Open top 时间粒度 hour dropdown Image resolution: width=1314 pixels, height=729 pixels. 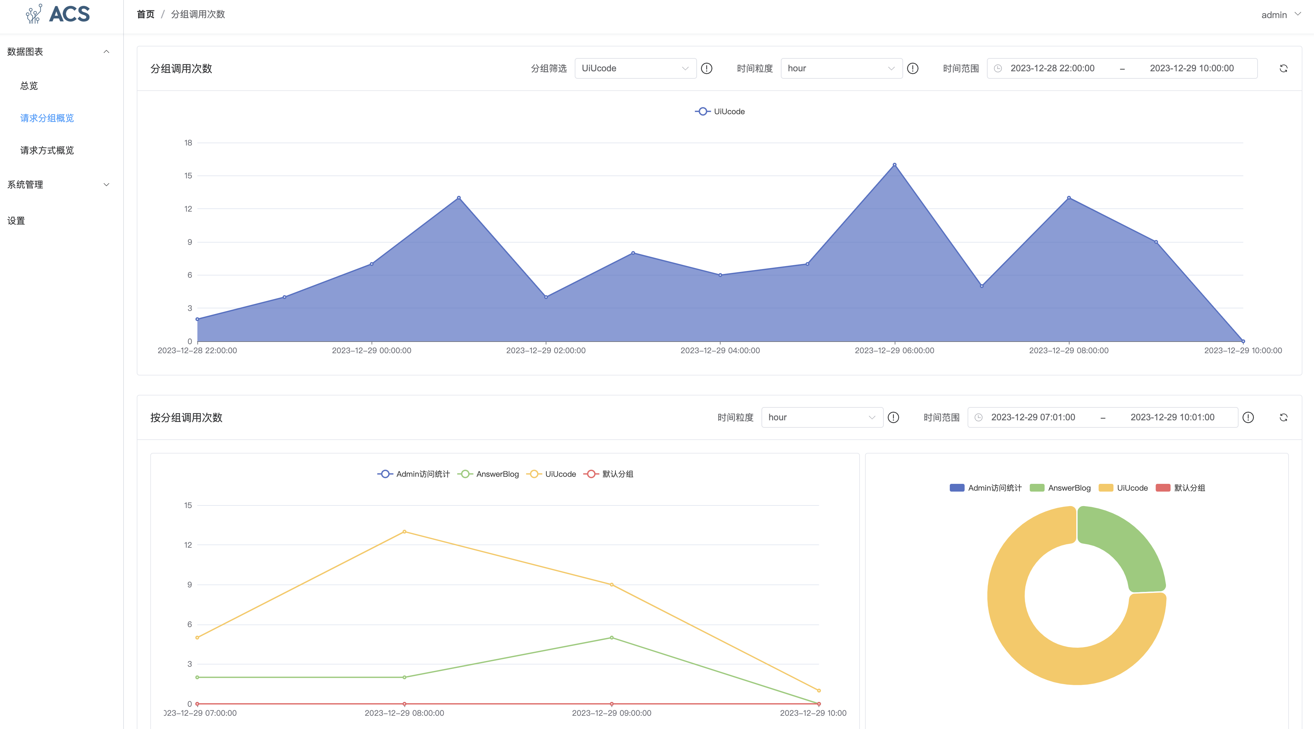tap(842, 68)
